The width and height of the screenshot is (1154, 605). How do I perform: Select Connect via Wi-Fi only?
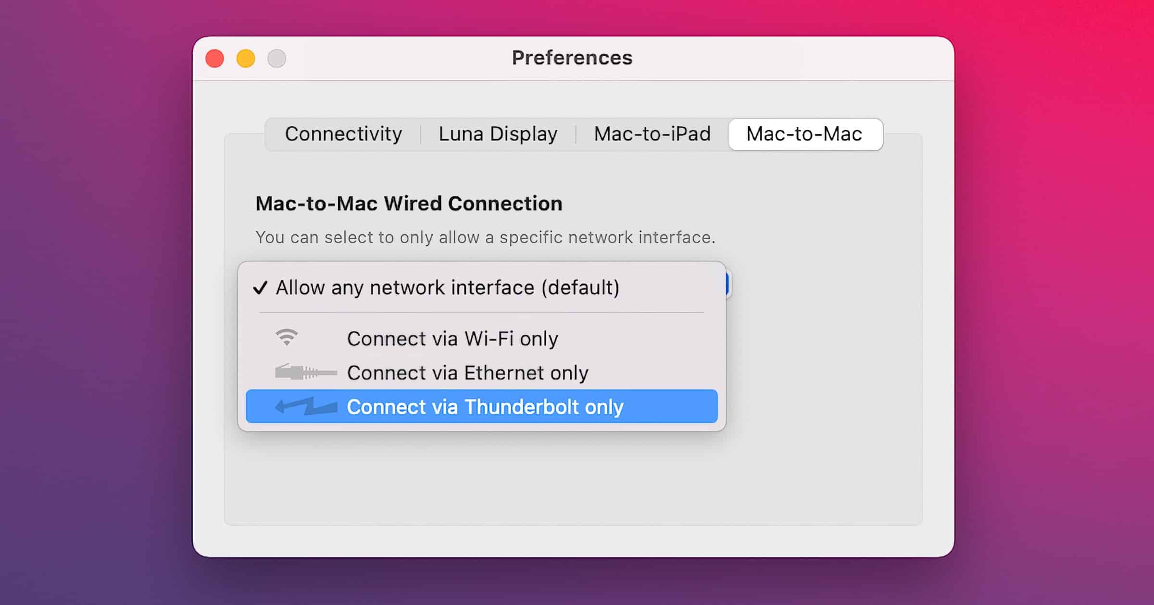click(452, 339)
